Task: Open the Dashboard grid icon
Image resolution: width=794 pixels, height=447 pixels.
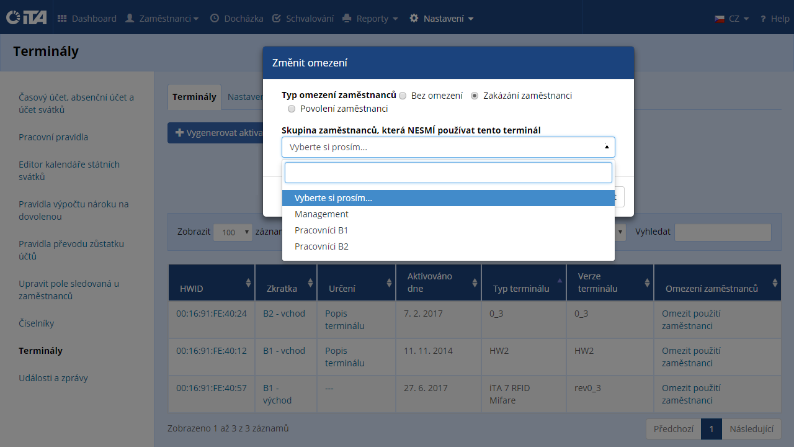Action: click(62, 19)
